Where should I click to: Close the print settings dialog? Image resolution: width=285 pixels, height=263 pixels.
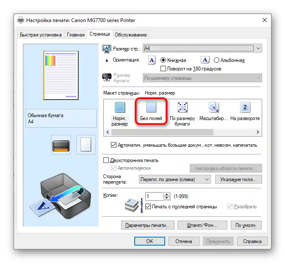(265, 20)
